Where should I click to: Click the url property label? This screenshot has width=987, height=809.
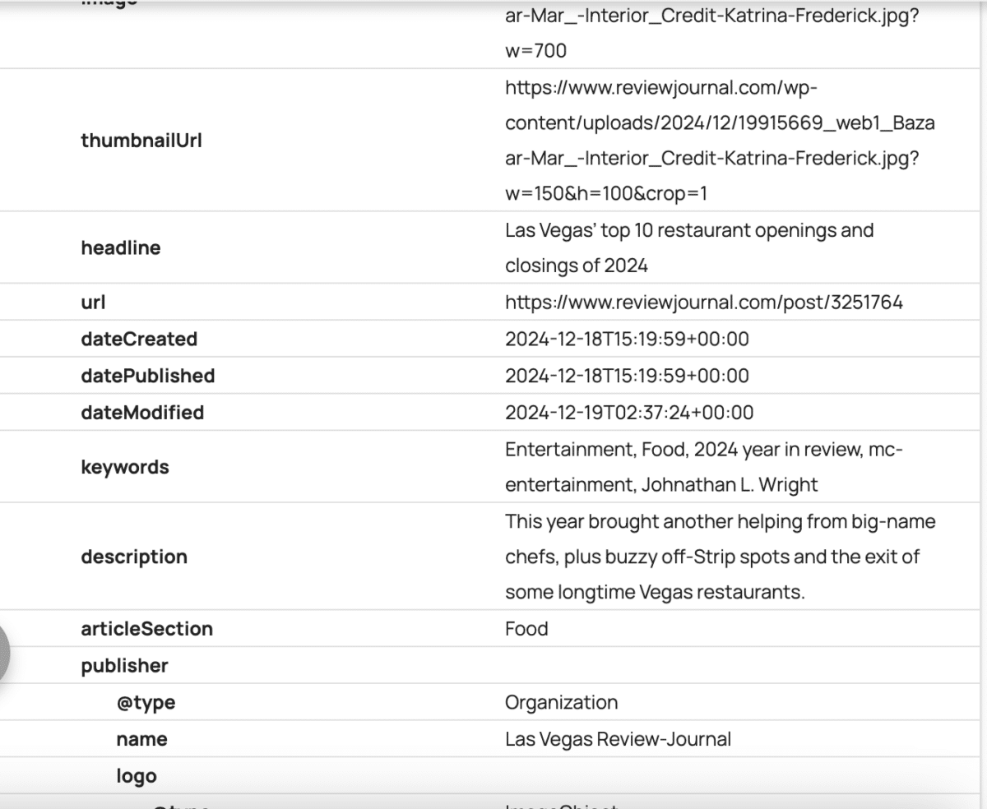click(93, 302)
